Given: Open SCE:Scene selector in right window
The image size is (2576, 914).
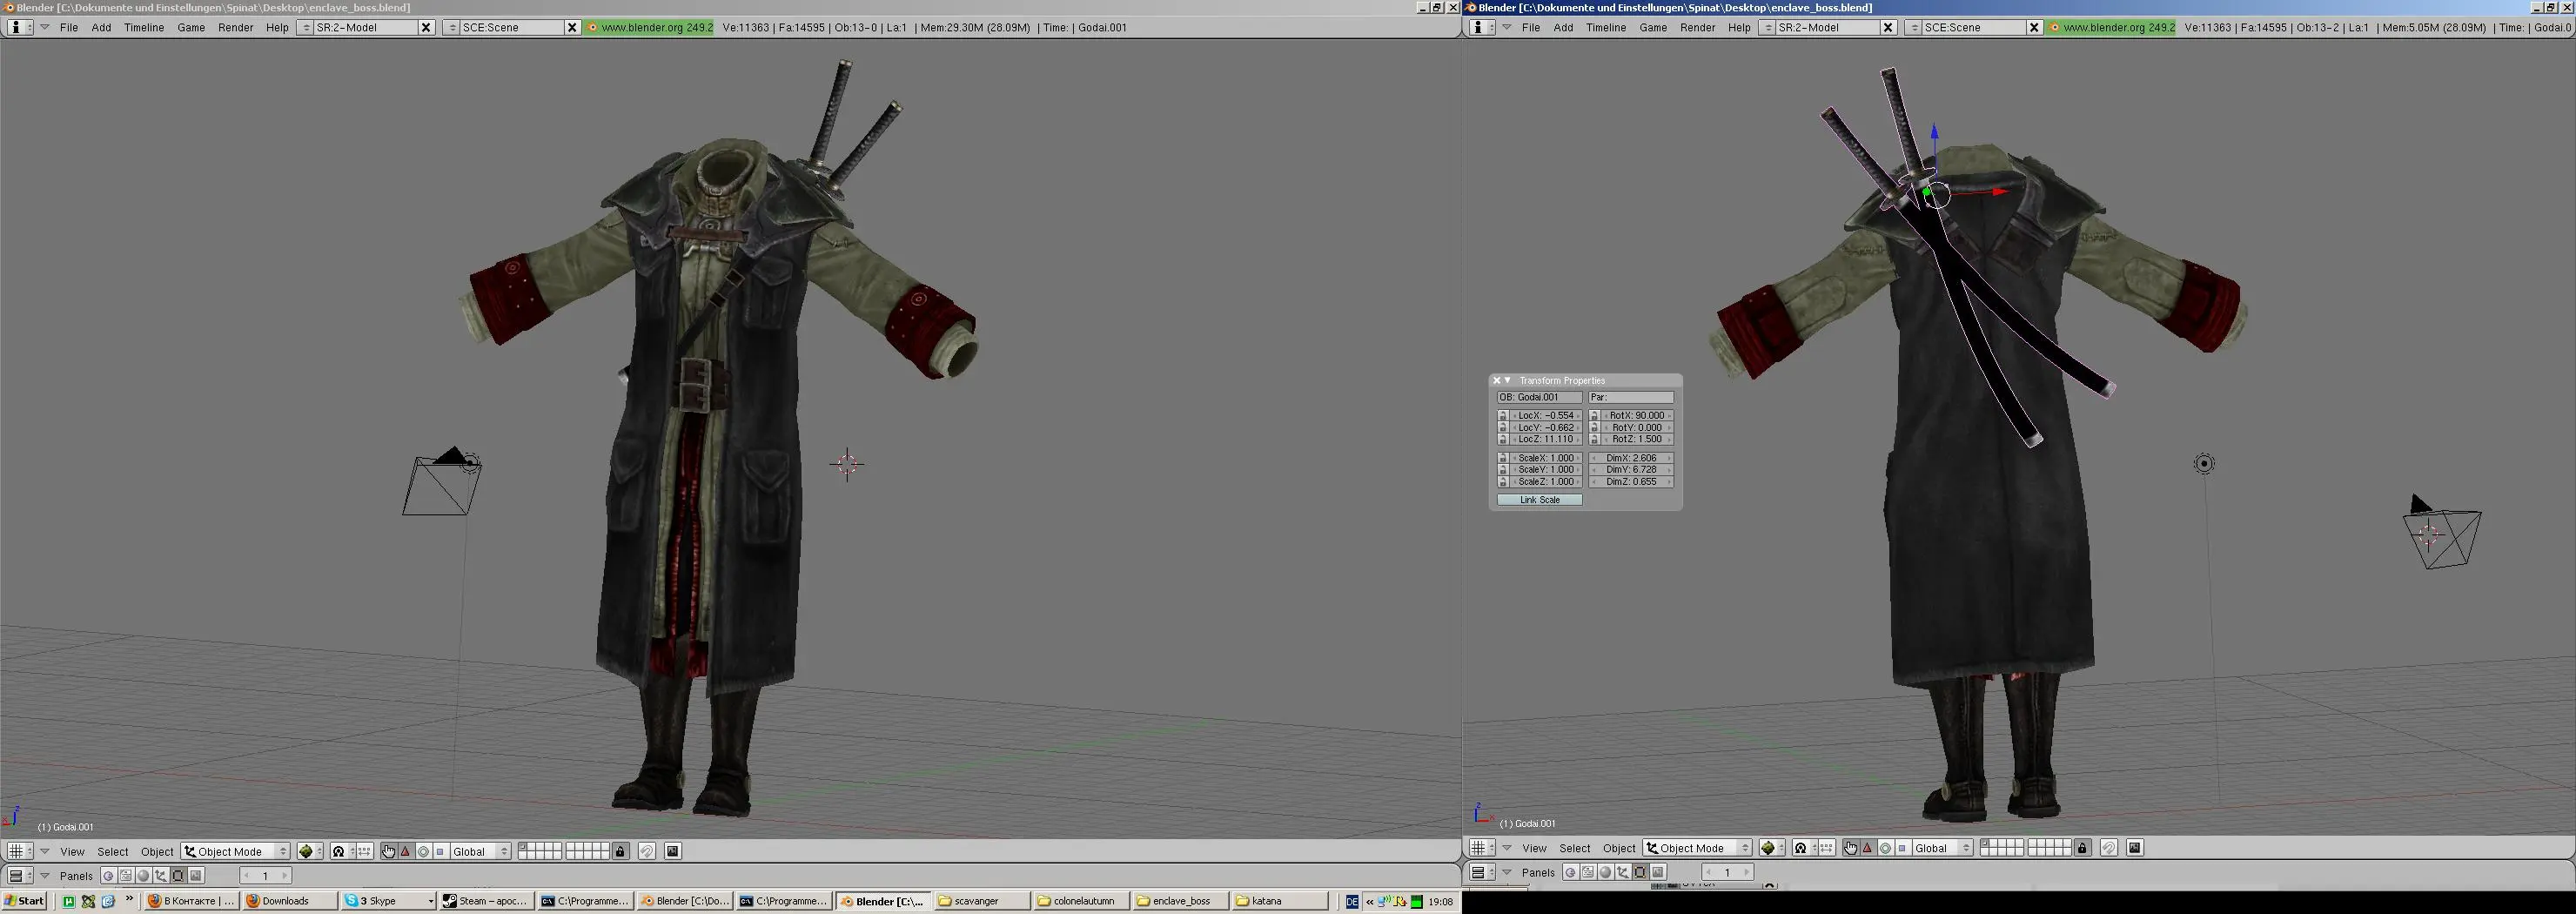Looking at the screenshot, I should pos(1913,27).
